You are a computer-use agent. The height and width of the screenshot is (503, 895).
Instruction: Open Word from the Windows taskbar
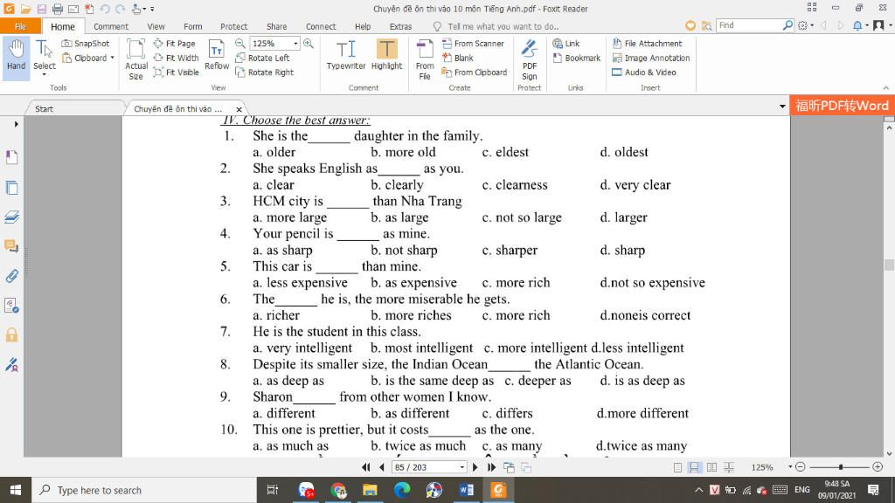466,490
